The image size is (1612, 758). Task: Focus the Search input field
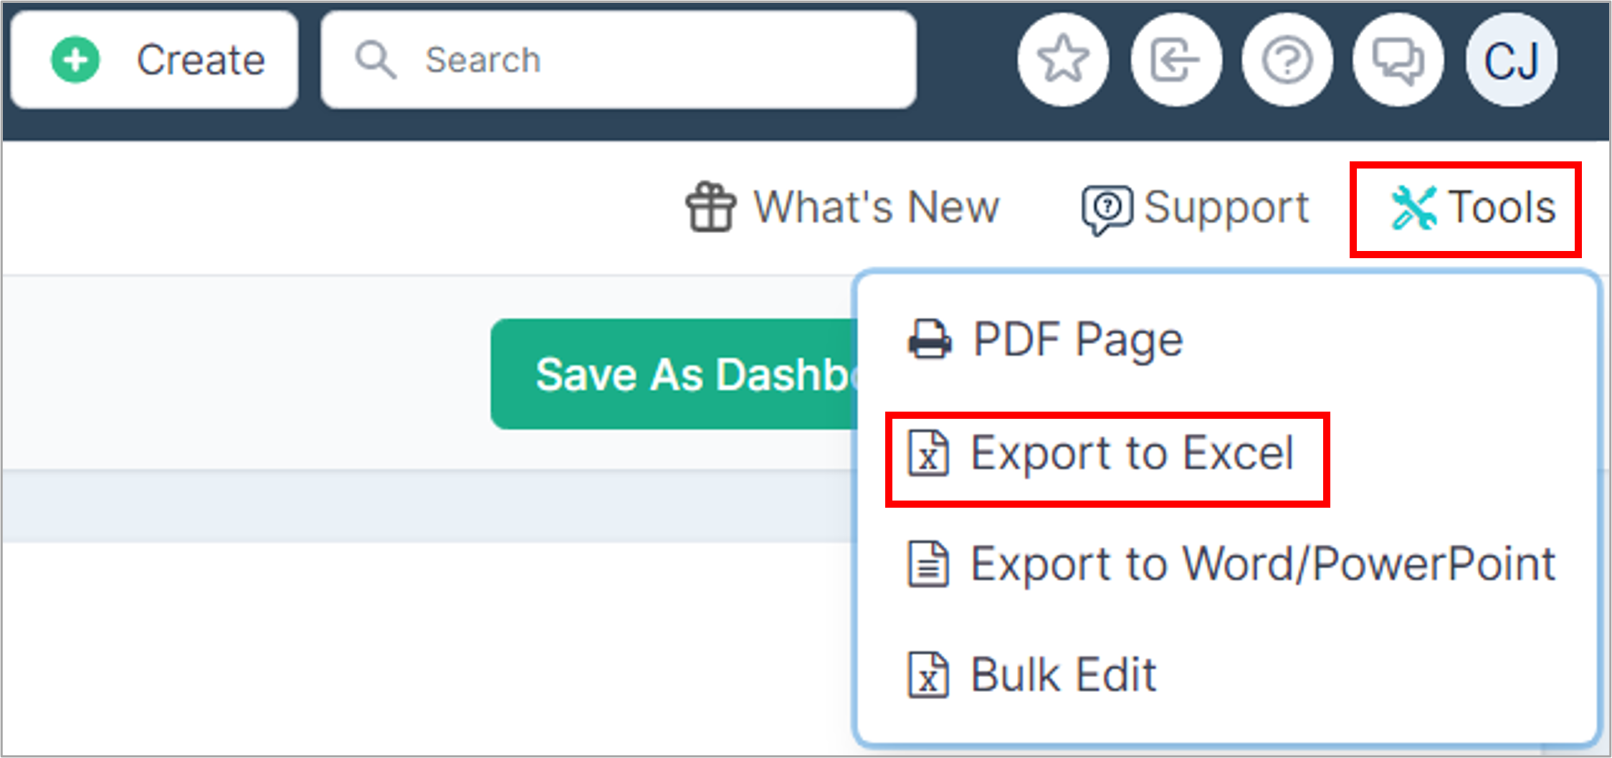point(619,60)
